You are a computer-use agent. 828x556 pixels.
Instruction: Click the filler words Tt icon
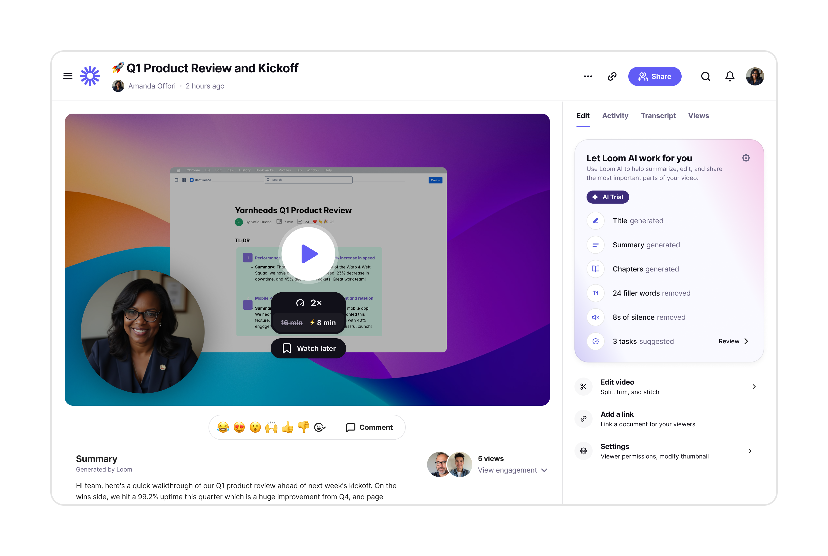[x=595, y=293]
